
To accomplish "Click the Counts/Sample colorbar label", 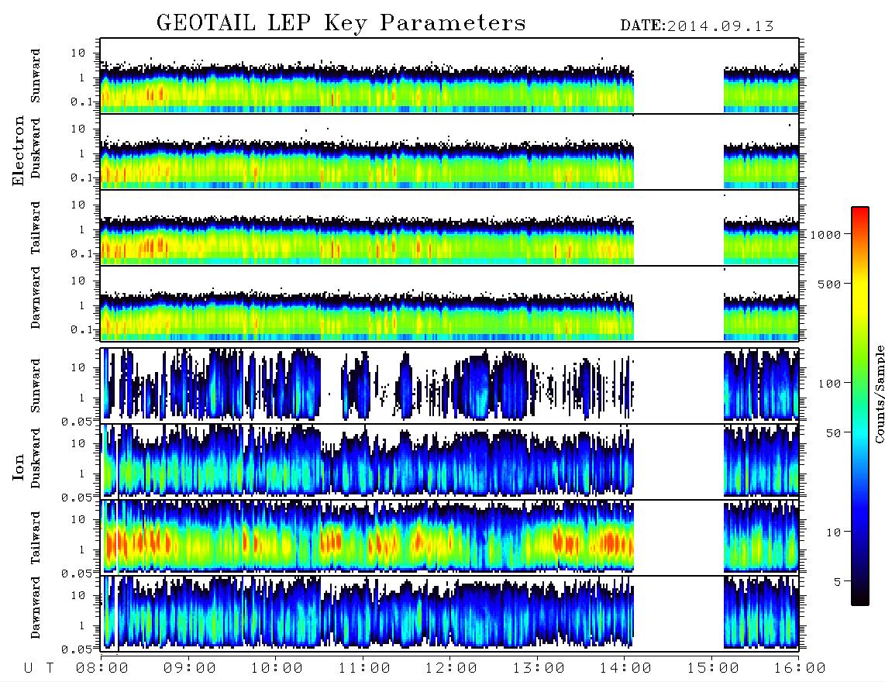I will click(879, 394).
